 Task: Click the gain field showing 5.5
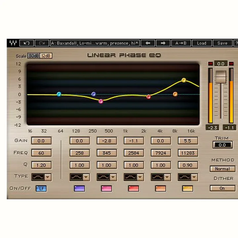[x=188, y=141]
